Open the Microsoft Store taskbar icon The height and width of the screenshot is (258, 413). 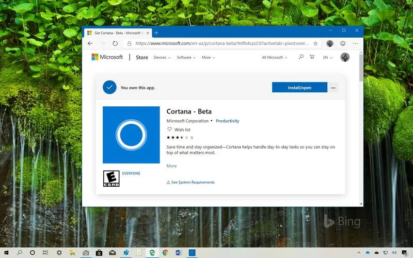(x=99, y=253)
